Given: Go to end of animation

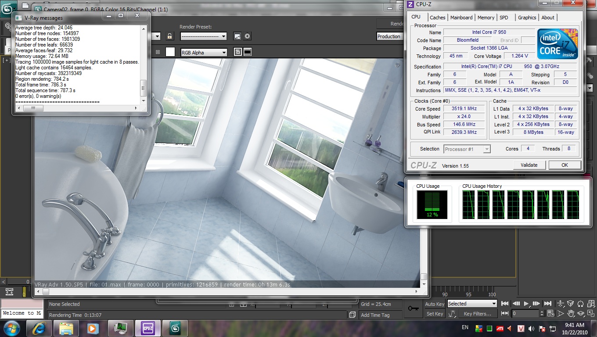Looking at the screenshot, I should (x=547, y=304).
